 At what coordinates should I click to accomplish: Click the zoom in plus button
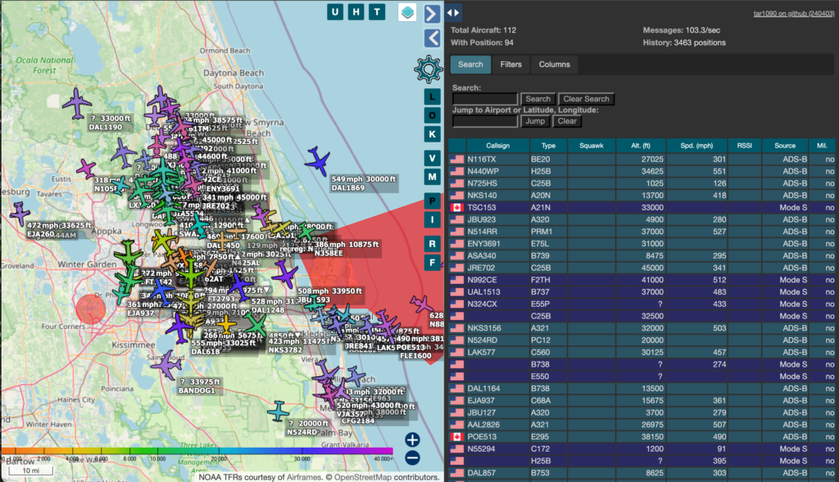tap(412, 440)
